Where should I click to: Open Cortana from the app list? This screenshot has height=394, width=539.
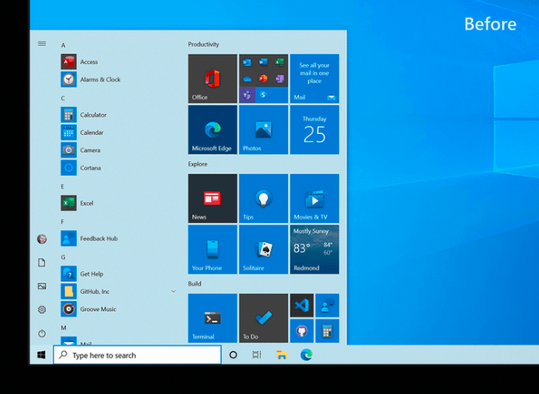119,168
